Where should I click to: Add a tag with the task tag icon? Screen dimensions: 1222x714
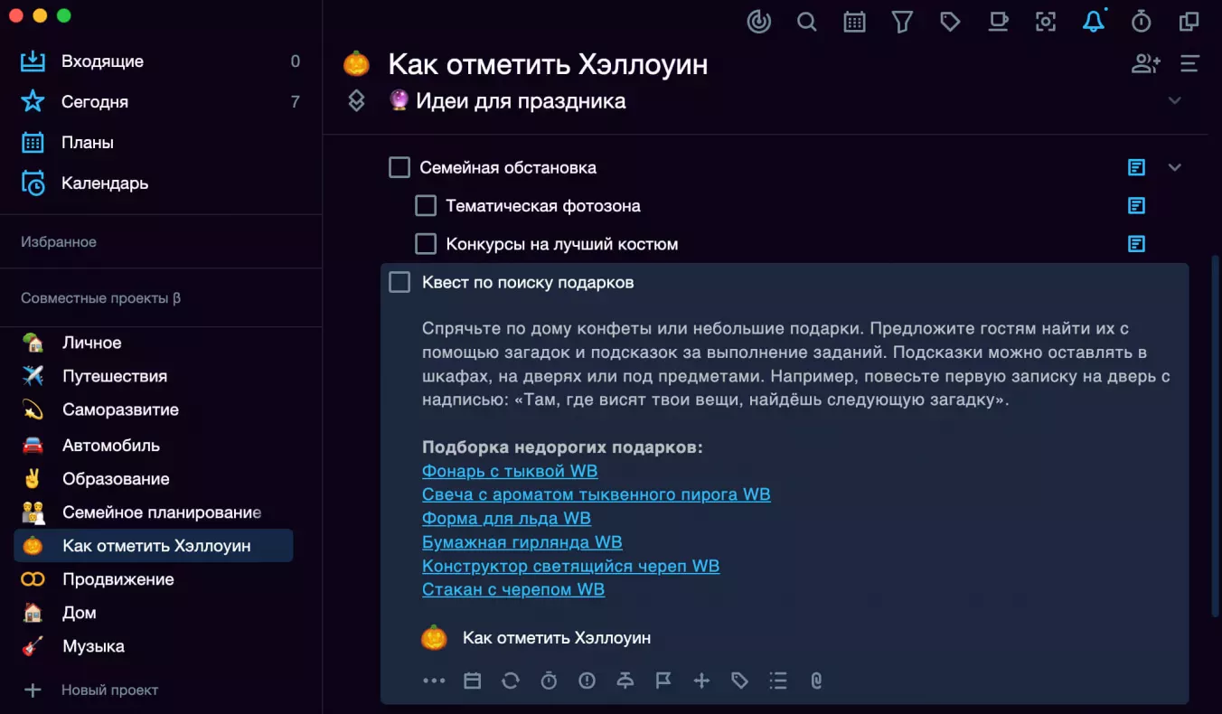pyautogui.click(x=739, y=681)
